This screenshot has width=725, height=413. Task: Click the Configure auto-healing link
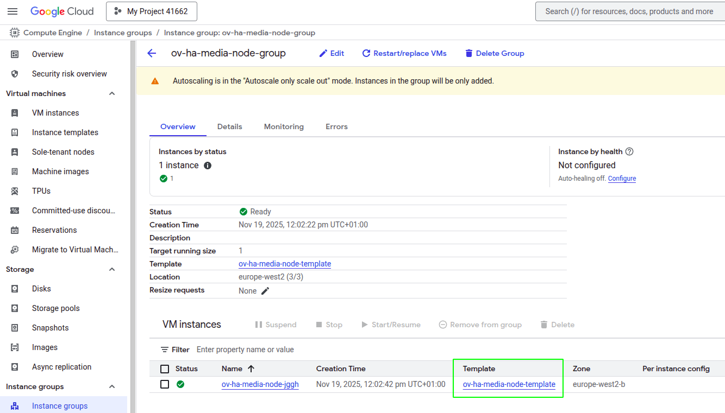[x=622, y=179]
